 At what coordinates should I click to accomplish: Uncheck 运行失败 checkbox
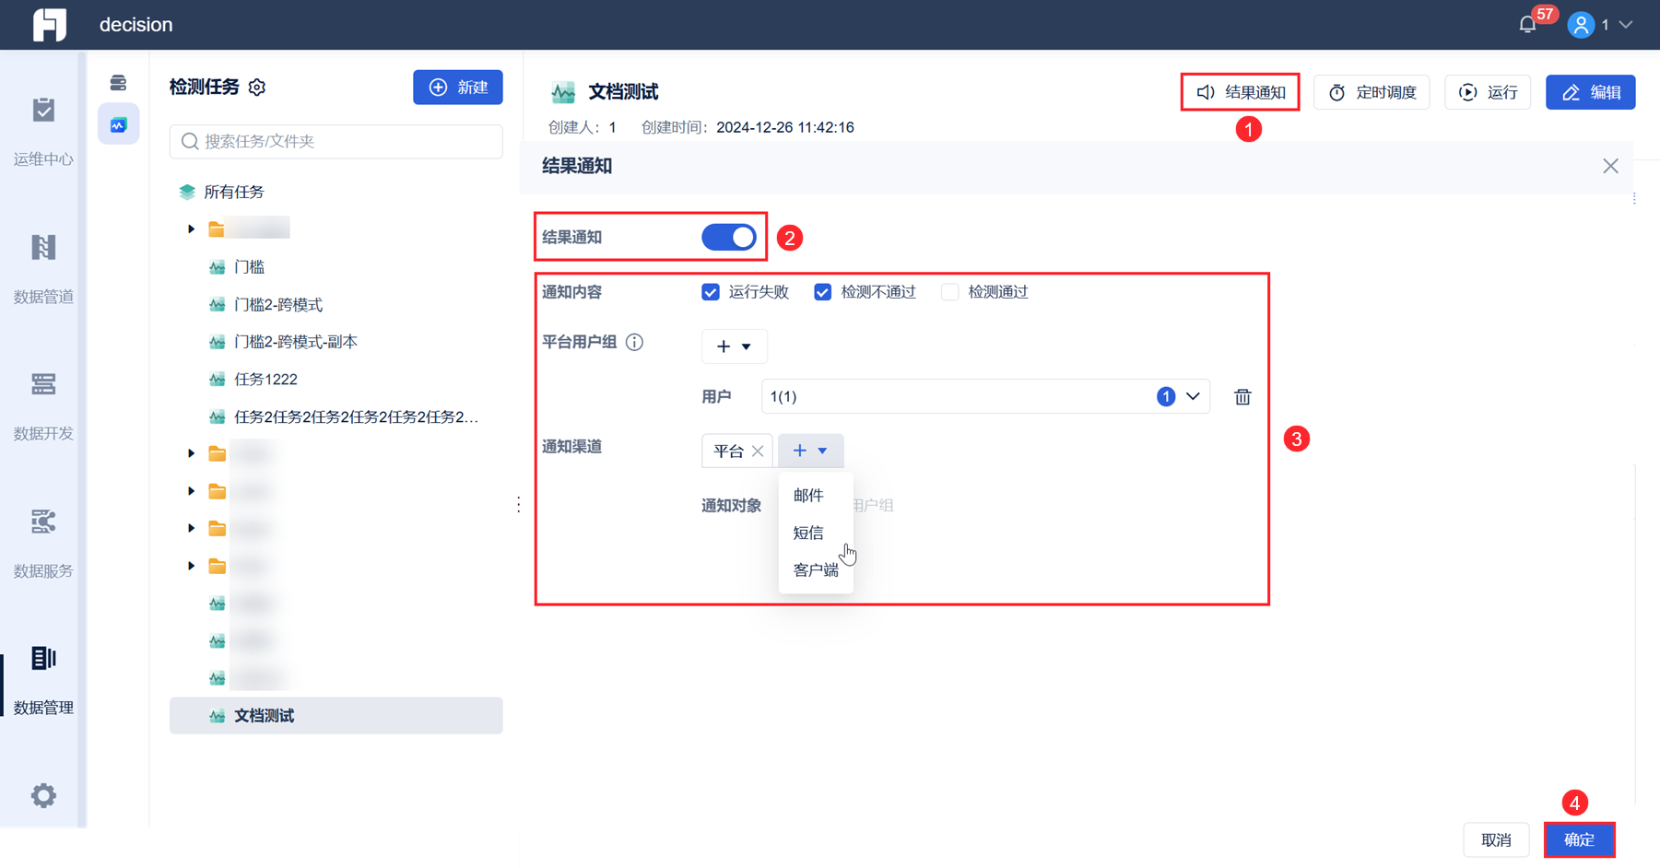711,292
